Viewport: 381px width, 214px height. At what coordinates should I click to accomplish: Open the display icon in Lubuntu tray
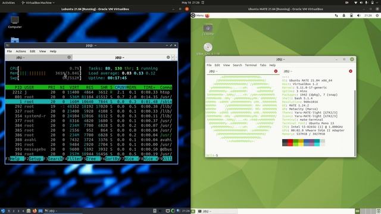pyautogui.click(x=168, y=211)
